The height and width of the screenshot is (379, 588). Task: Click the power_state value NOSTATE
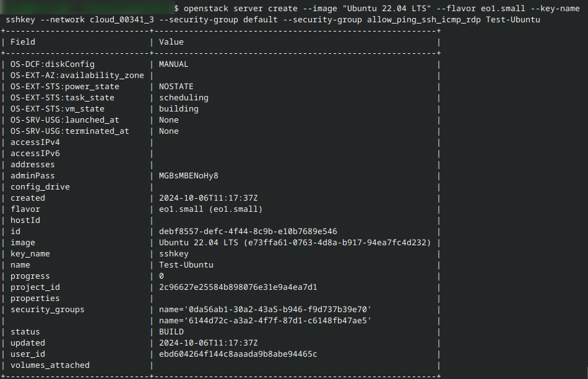click(176, 87)
